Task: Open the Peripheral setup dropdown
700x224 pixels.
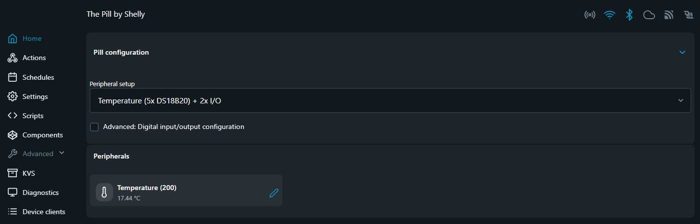Action: (x=390, y=100)
